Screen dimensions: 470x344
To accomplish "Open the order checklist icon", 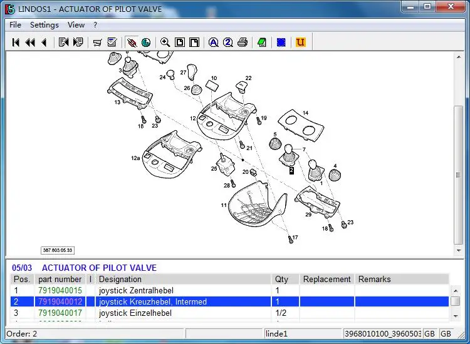I will click(x=112, y=43).
